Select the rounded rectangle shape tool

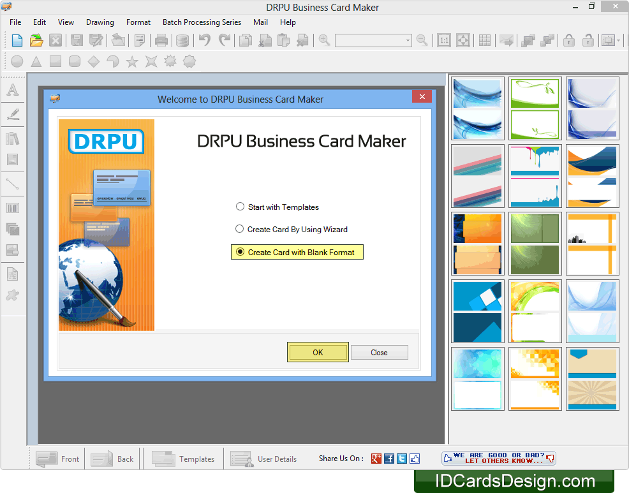click(75, 61)
